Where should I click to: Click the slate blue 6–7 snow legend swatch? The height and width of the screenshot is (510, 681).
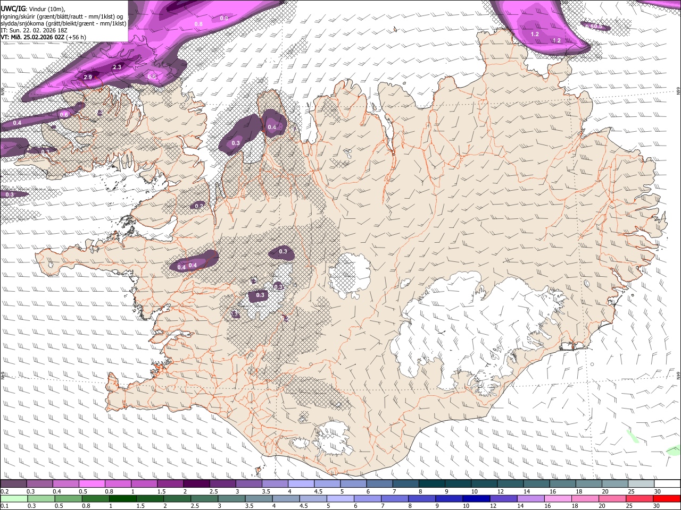pyautogui.click(x=379, y=484)
